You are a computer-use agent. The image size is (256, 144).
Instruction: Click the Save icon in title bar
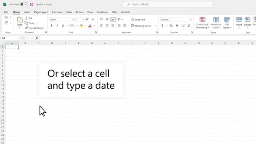point(32,4)
